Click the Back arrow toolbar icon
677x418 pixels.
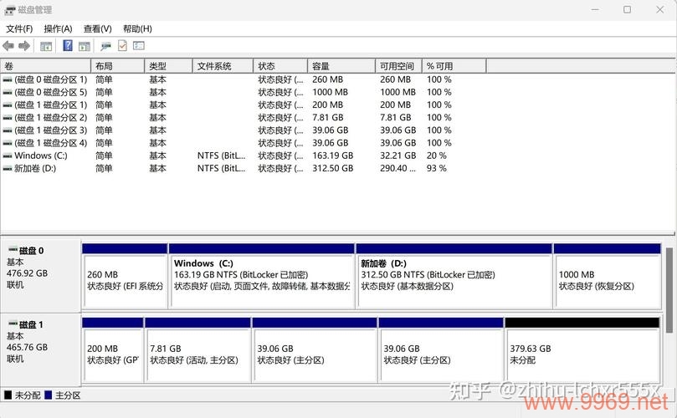point(8,46)
